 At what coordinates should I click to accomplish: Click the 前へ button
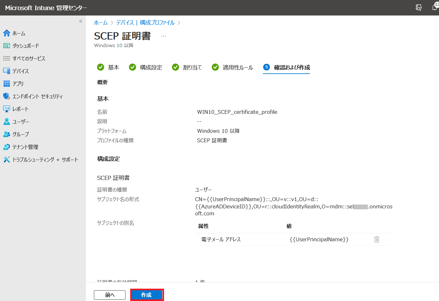coord(110,295)
